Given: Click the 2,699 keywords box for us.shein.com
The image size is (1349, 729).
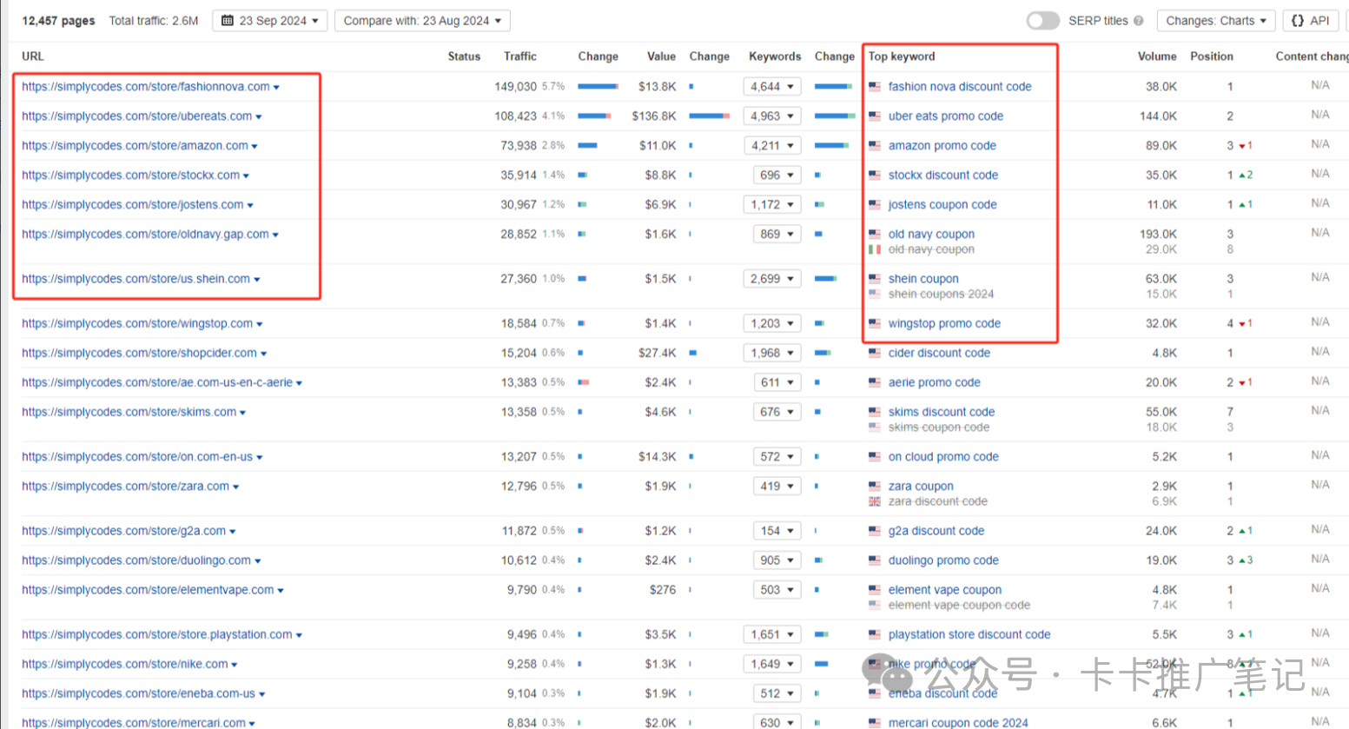Looking at the screenshot, I should [x=771, y=279].
